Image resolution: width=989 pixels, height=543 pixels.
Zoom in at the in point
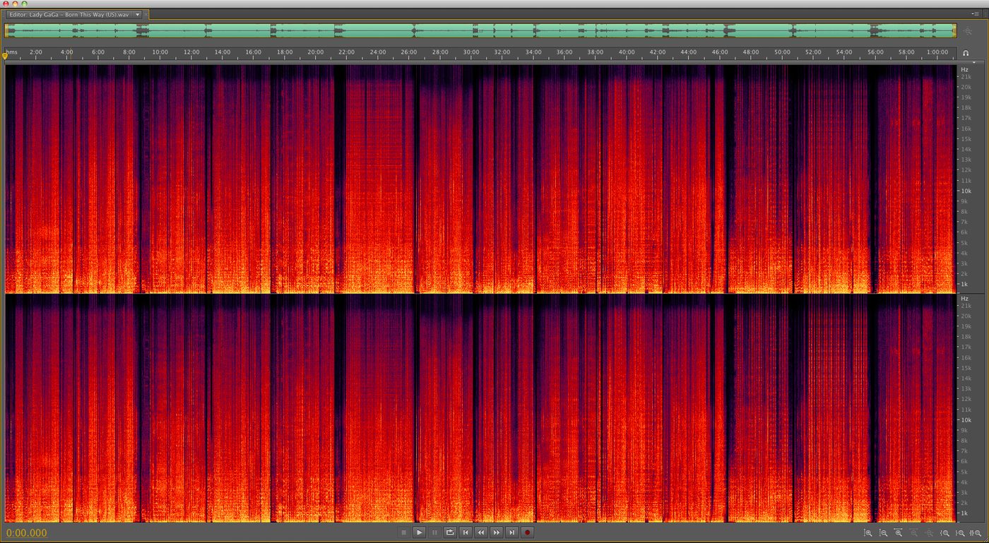(945, 533)
